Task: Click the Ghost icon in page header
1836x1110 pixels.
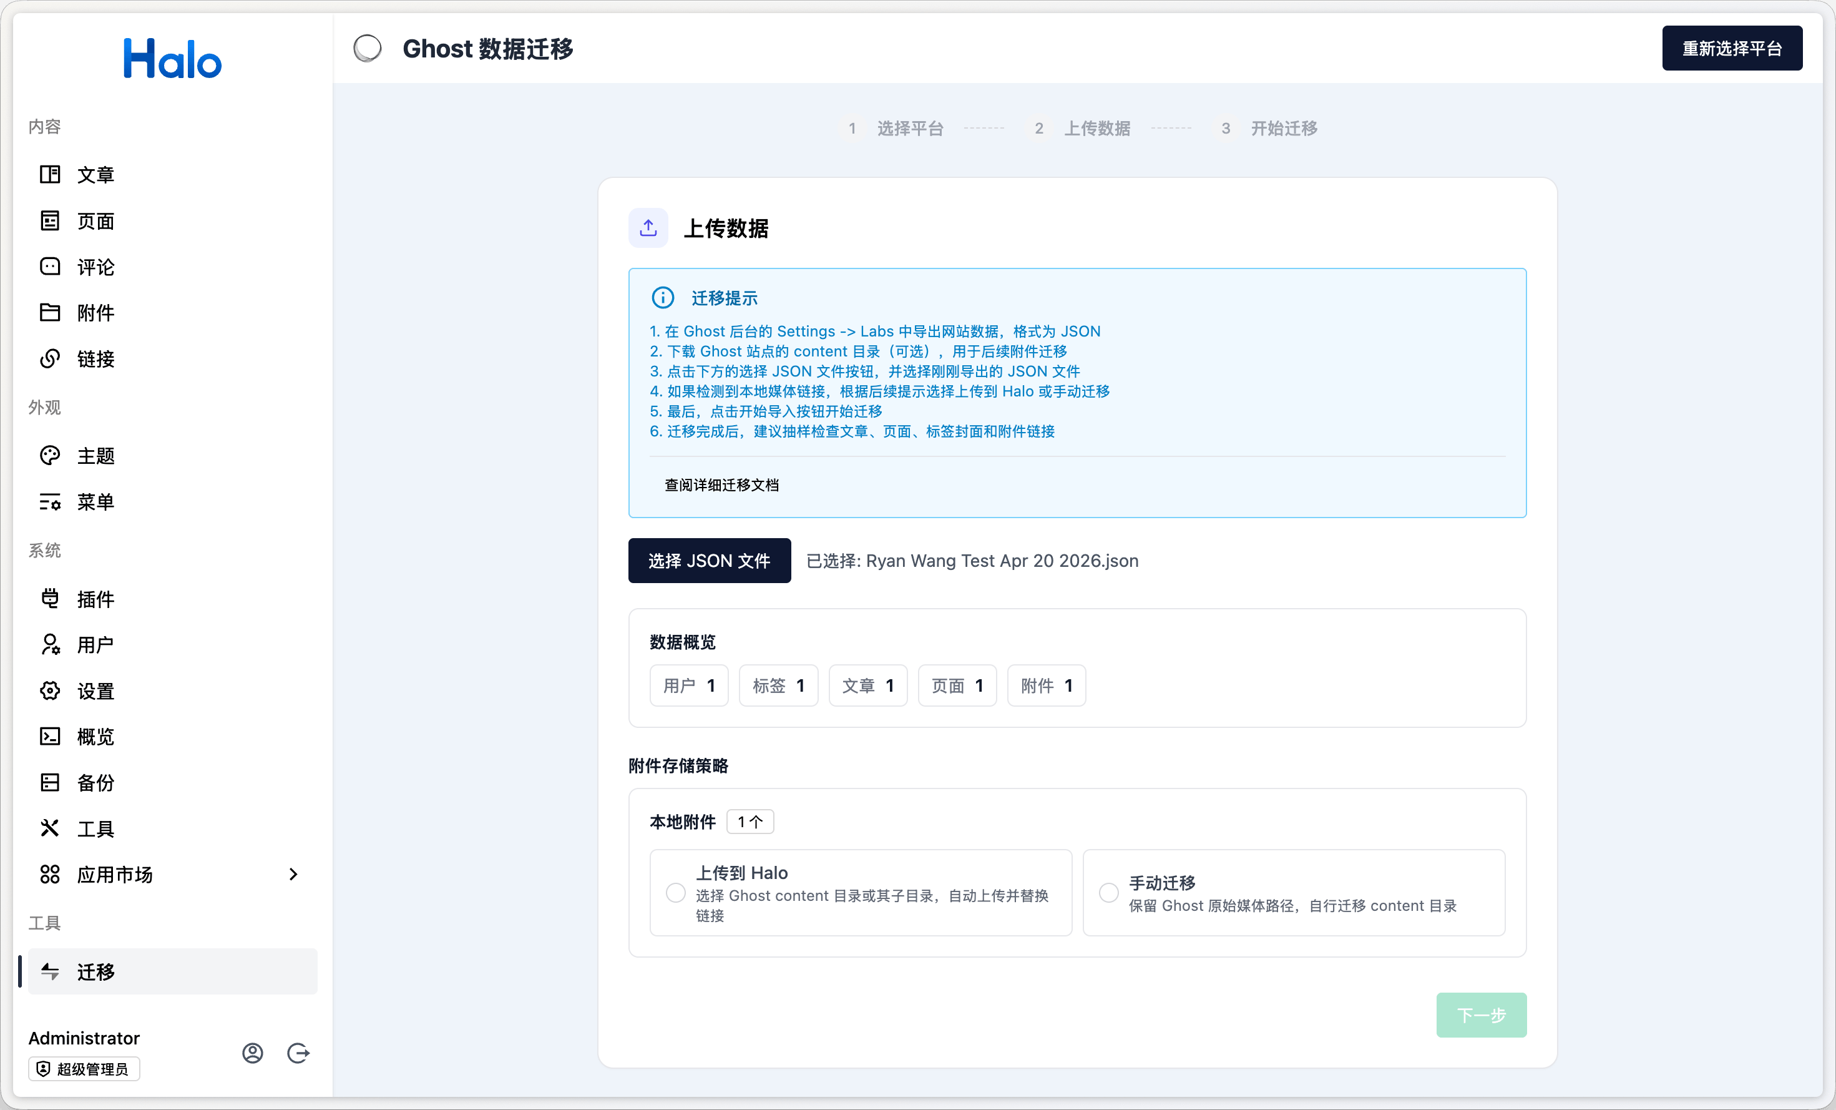Action: point(368,49)
